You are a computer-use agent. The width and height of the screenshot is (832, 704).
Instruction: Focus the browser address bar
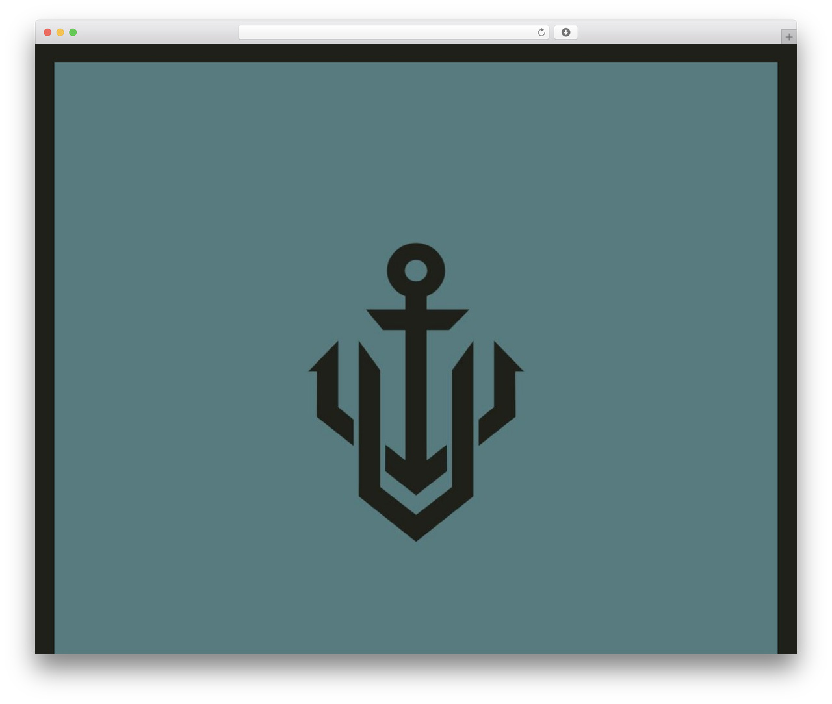pyautogui.click(x=393, y=32)
